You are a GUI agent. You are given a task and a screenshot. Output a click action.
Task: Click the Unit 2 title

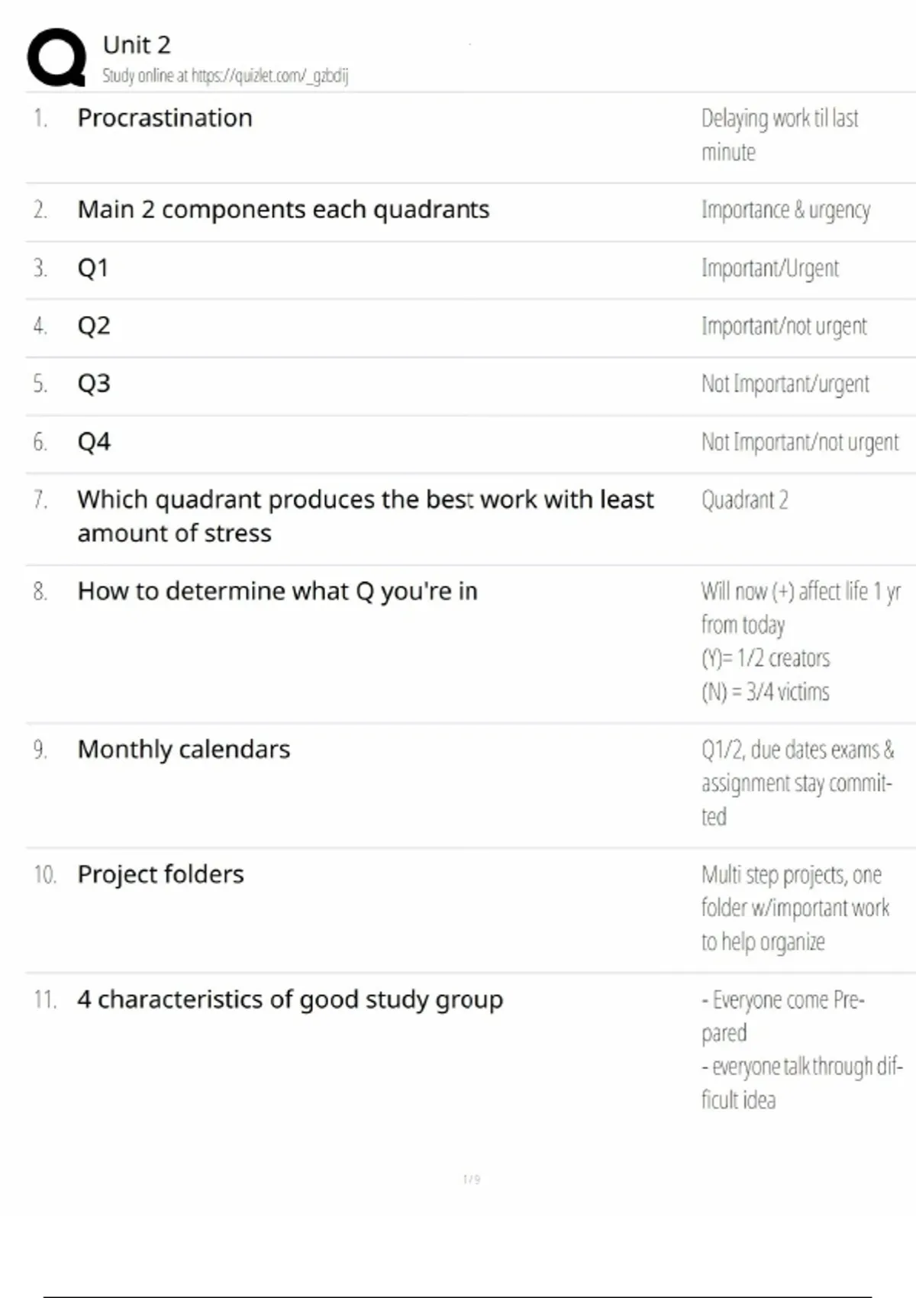[137, 45]
